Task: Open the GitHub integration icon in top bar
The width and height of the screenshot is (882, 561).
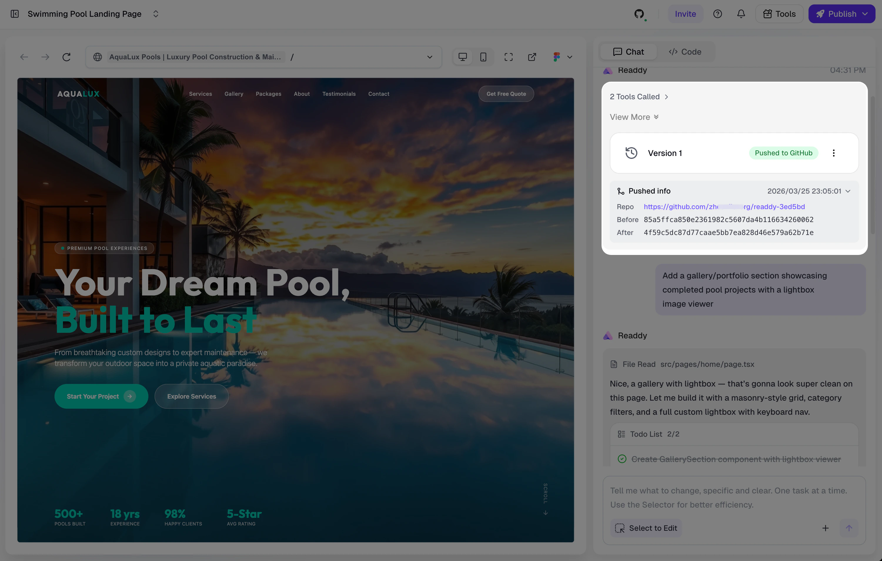Action: coord(640,14)
